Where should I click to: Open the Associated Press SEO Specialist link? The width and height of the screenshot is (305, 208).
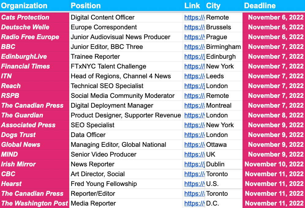194,125
